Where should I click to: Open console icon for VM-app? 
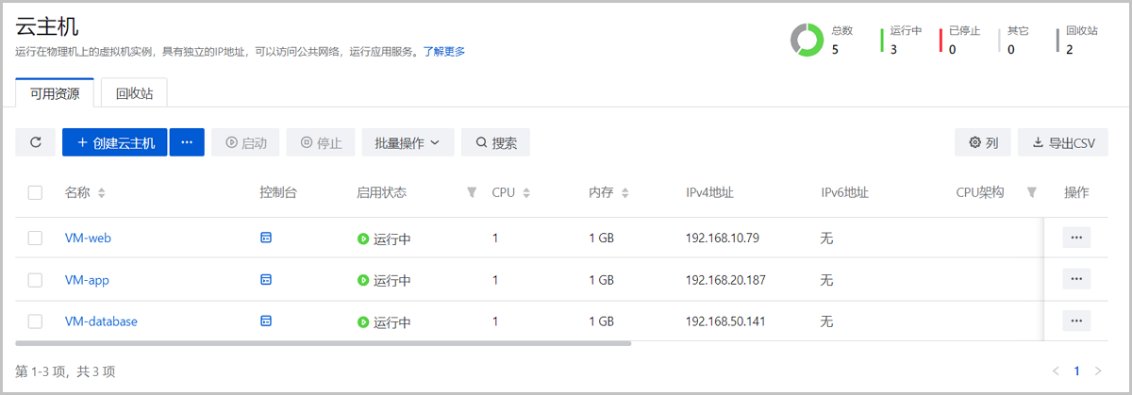(266, 279)
